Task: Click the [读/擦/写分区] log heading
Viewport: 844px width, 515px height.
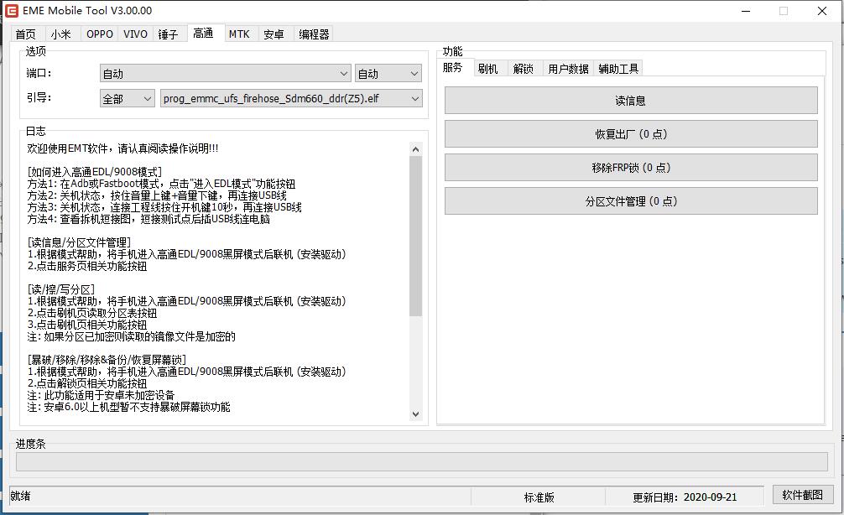Action: tap(60, 289)
